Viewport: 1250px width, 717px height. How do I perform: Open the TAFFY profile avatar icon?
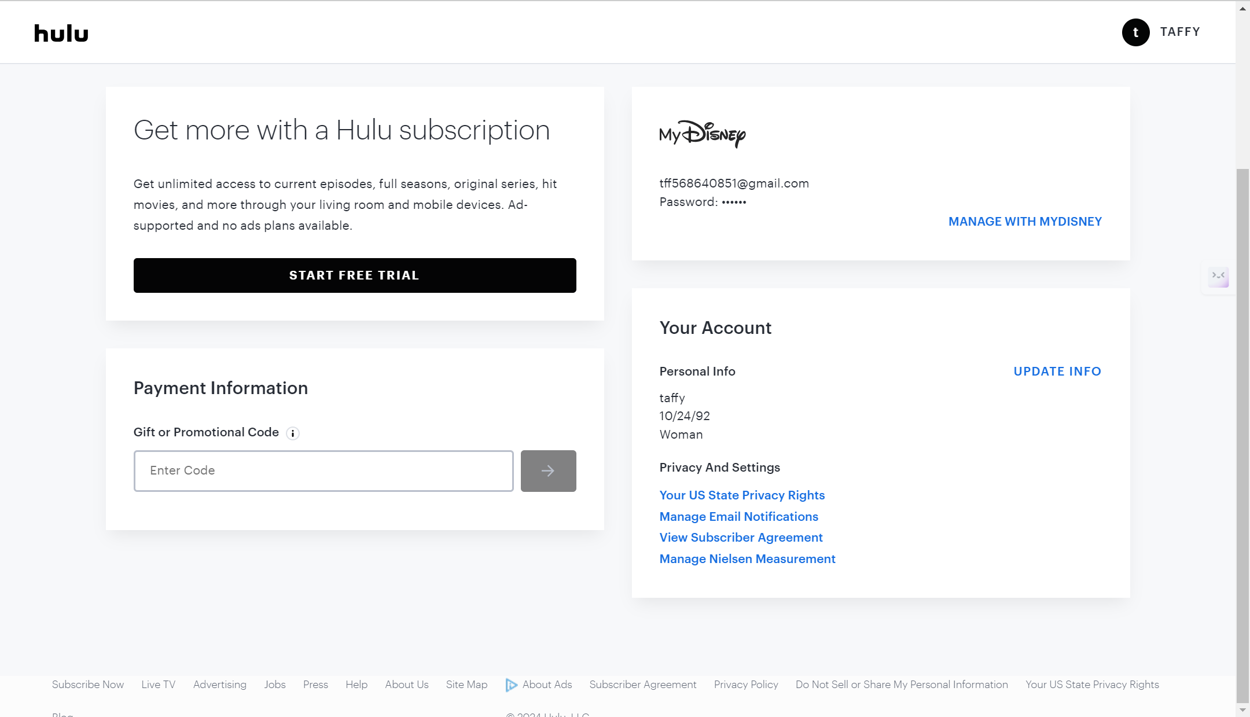coord(1135,32)
